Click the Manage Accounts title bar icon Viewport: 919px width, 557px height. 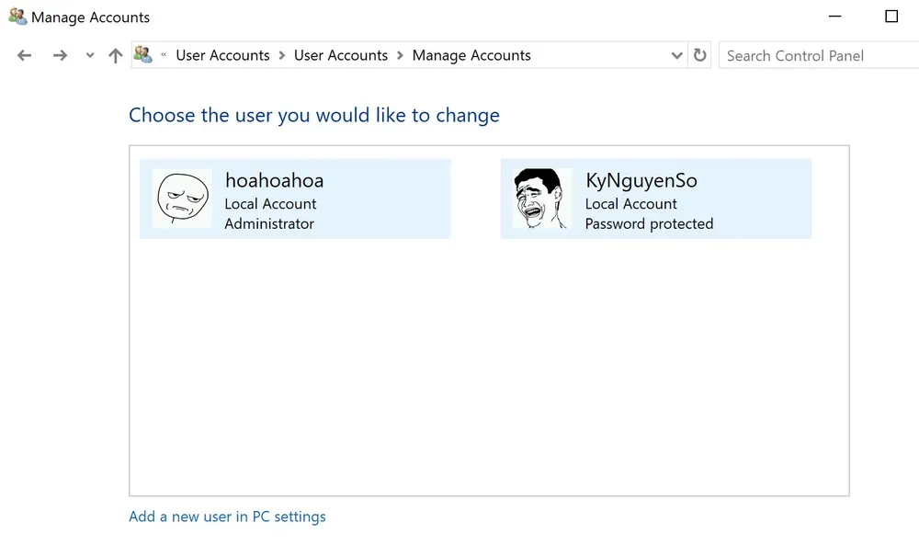click(x=17, y=17)
